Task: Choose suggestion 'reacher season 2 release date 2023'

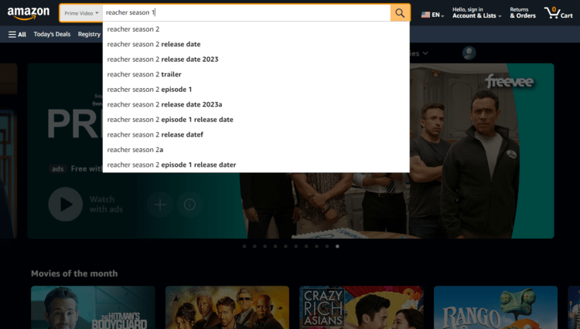Action: click(x=256, y=59)
